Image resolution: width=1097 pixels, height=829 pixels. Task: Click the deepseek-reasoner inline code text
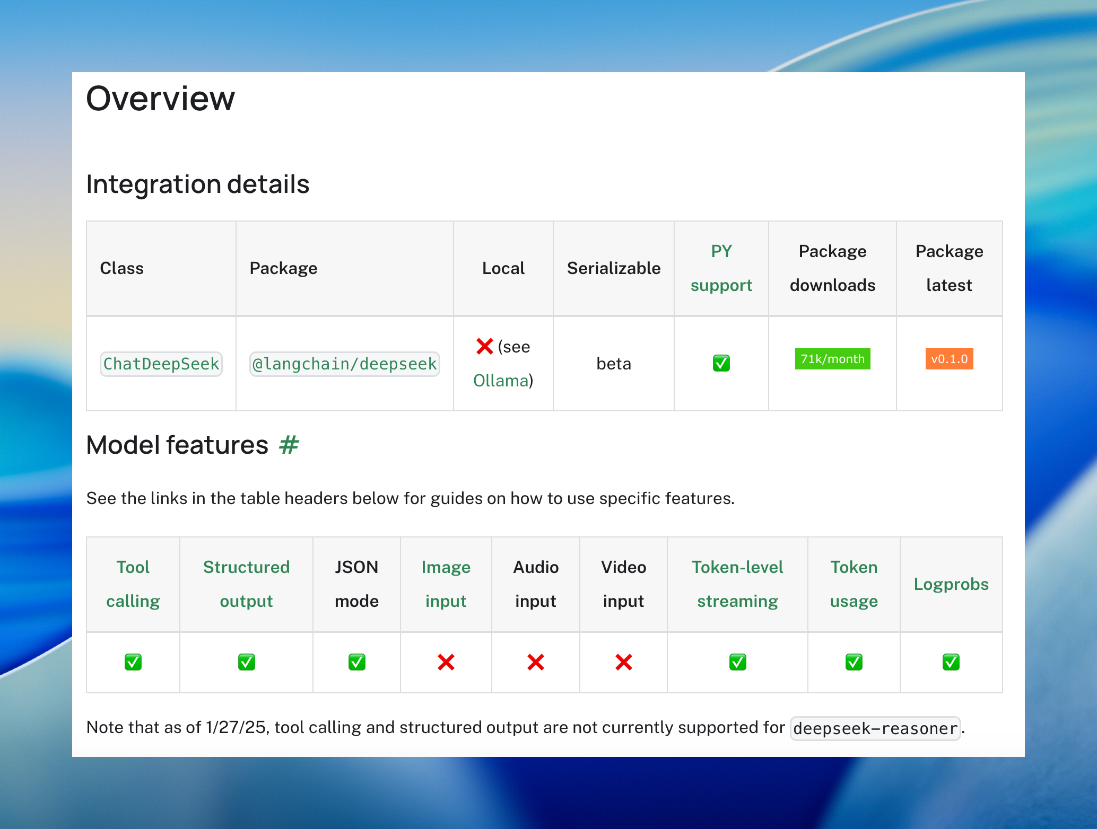(x=875, y=728)
